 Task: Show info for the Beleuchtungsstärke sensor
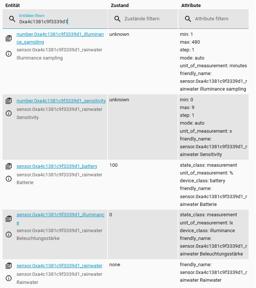pyautogui.click(x=9, y=234)
